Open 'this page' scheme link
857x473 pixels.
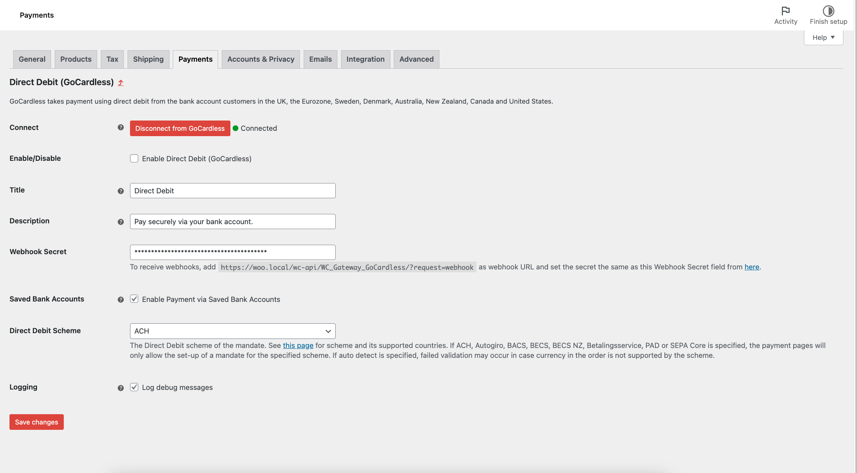point(298,345)
